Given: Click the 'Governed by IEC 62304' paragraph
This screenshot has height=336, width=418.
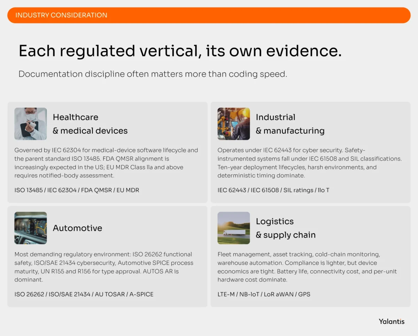Looking at the screenshot, I should tap(106, 163).
